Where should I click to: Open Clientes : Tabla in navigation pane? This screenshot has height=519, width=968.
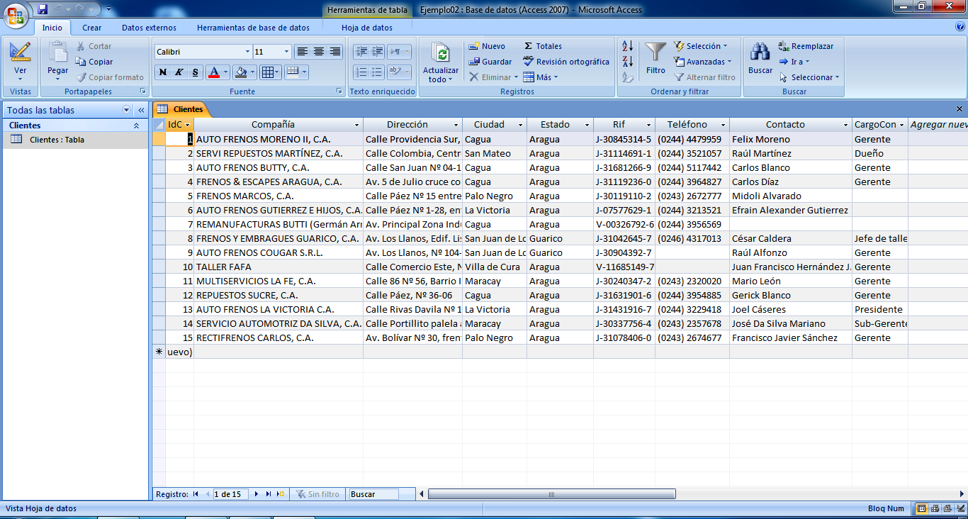74,140
